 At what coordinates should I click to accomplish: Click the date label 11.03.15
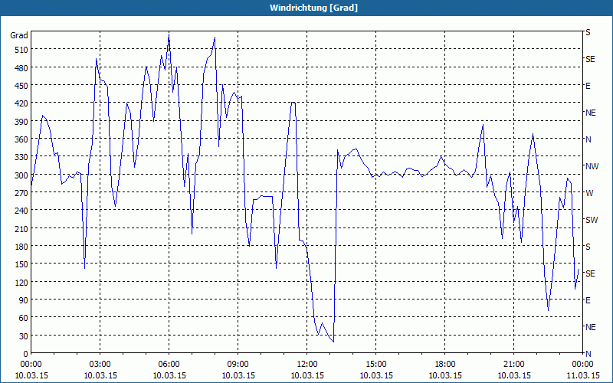[x=583, y=375]
